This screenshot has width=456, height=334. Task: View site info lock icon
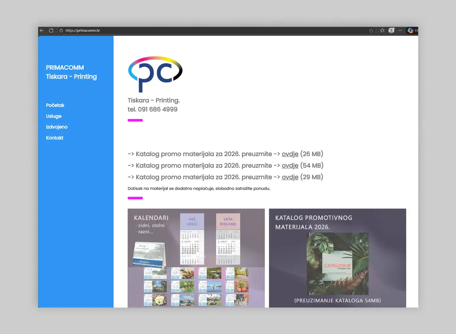click(x=61, y=30)
